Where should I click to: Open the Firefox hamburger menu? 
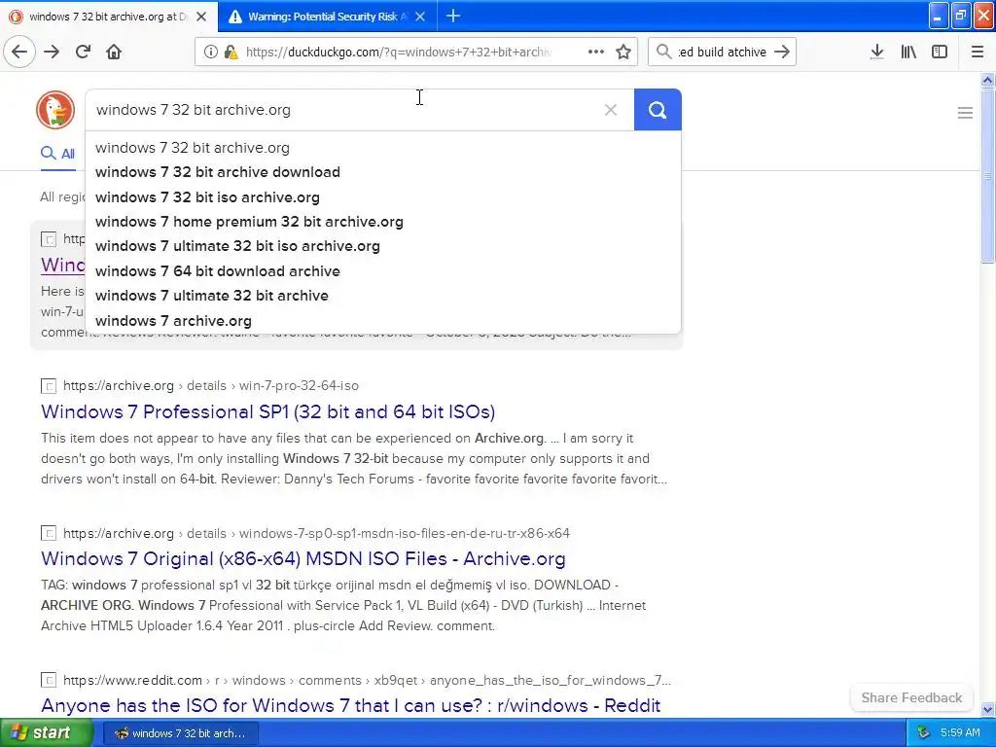point(977,52)
